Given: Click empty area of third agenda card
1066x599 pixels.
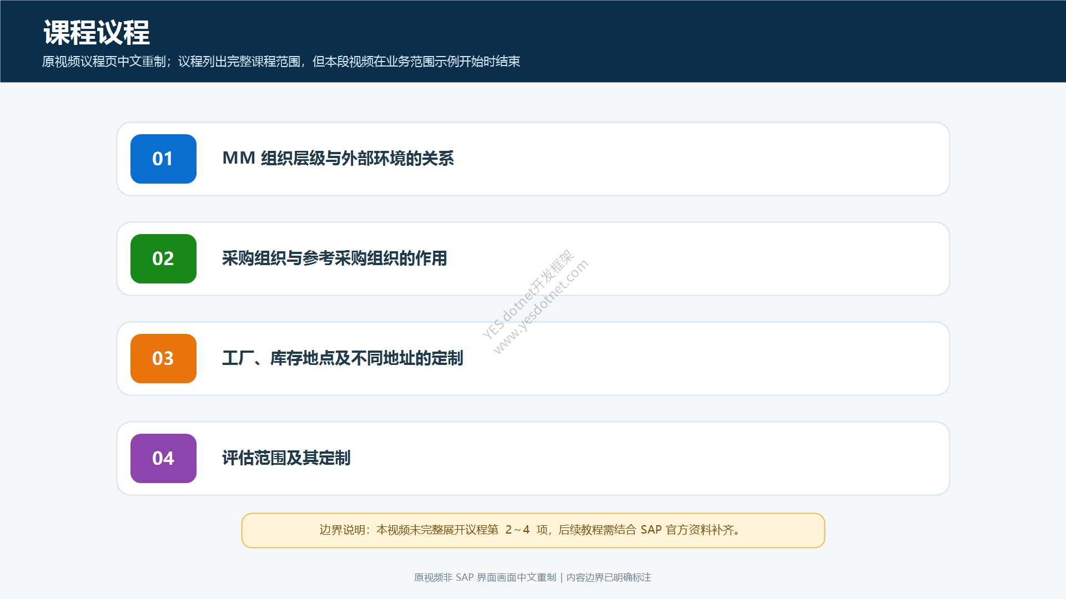Looking at the screenshot, I should coord(722,358).
